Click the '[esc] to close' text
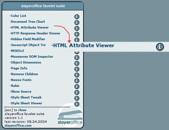The image size is (169, 130). [15, 110]
